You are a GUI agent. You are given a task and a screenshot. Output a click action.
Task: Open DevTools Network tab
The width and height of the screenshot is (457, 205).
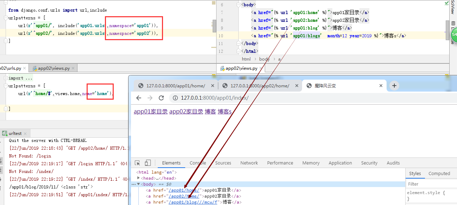249,163
